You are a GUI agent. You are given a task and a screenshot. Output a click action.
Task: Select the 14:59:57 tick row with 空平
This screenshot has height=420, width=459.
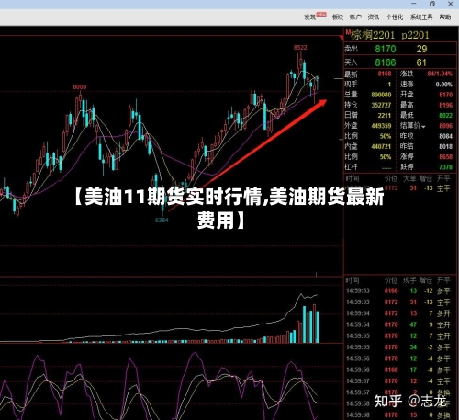[397, 381]
